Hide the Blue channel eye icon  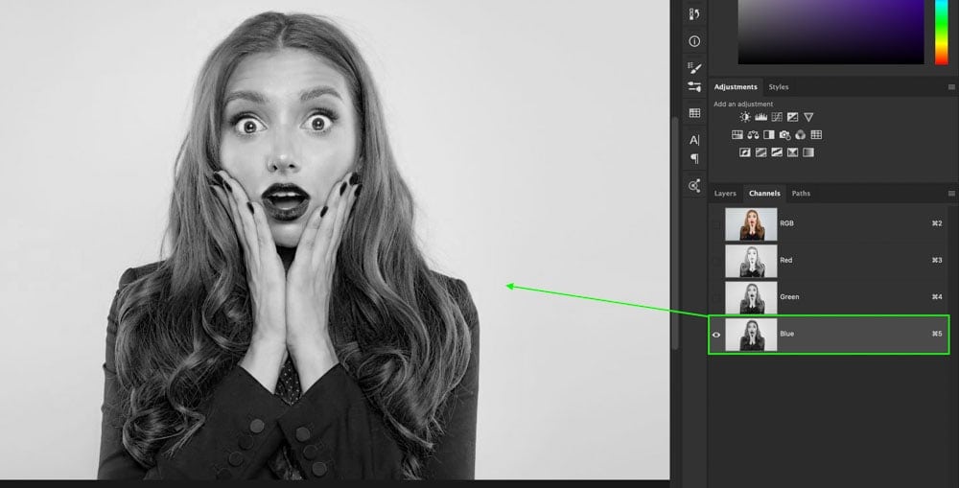point(716,335)
